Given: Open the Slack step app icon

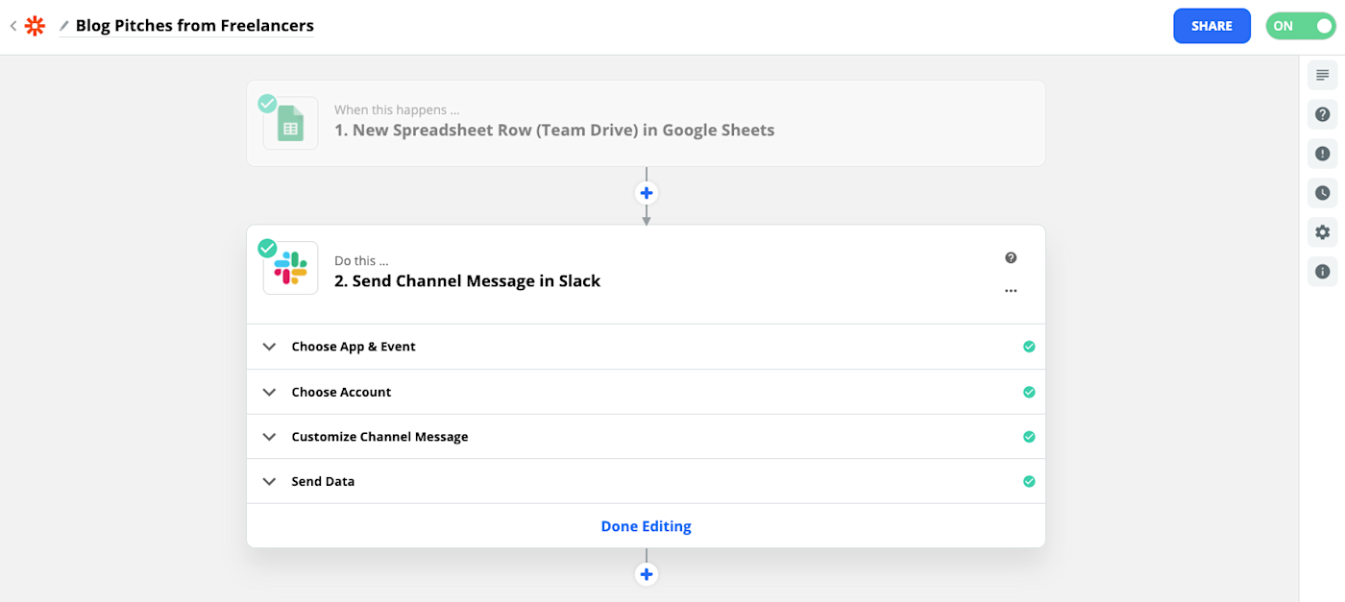Looking at the screenshot, I should pyautogui.click(x=290, y=268).
